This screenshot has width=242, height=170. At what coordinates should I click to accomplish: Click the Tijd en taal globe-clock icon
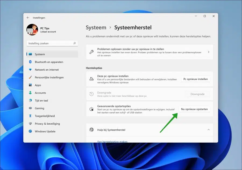(30, 100)
